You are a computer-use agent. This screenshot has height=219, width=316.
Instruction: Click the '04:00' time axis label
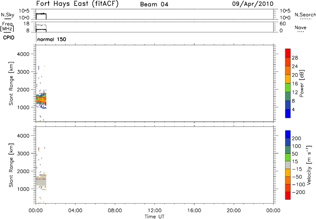tap(75, 211)
